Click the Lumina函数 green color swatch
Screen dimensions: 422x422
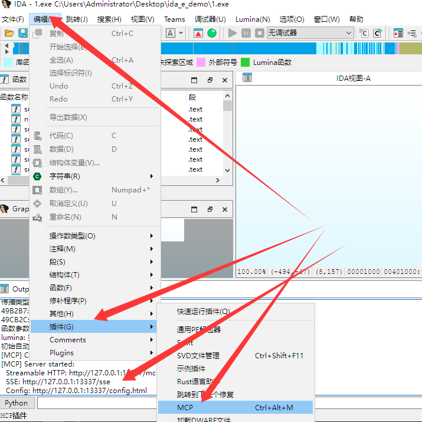click(x=245, y=63)
